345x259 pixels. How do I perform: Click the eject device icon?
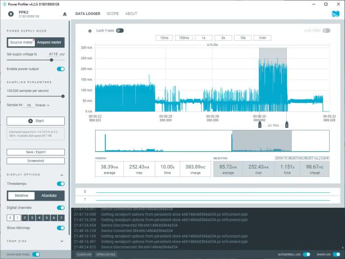(65, 14)
